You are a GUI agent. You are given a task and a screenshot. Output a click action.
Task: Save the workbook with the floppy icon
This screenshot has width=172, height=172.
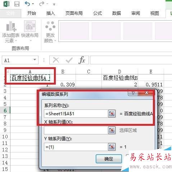pos(17,4)
